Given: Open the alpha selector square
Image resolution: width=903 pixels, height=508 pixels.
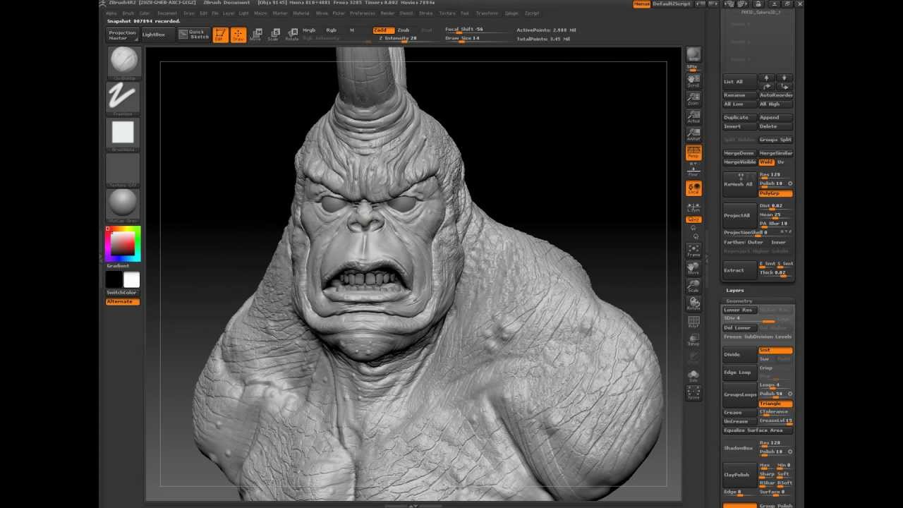Looking at the screenshot, I should coord(123,133).
